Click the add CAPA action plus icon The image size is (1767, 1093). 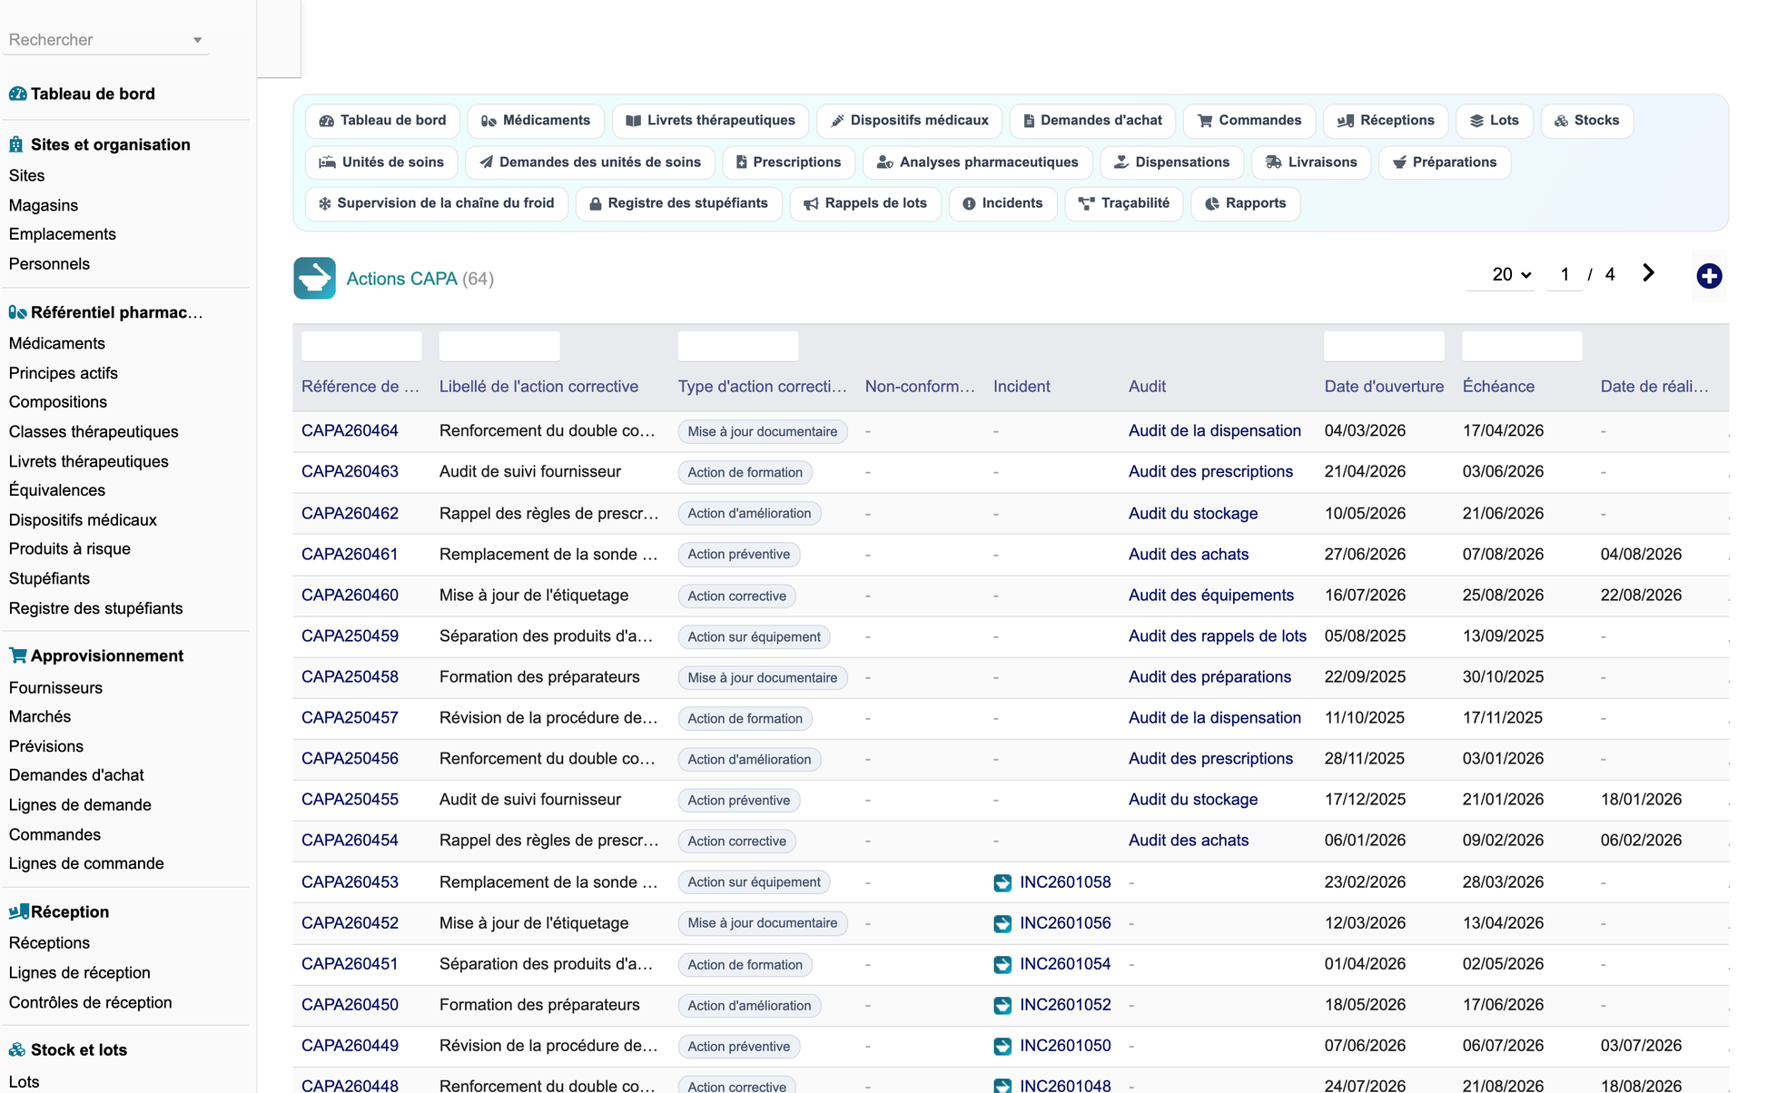1709,276
